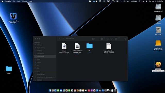
Task: Select the Monterey-HD drive icon
Action: click(x=158, y=7)
